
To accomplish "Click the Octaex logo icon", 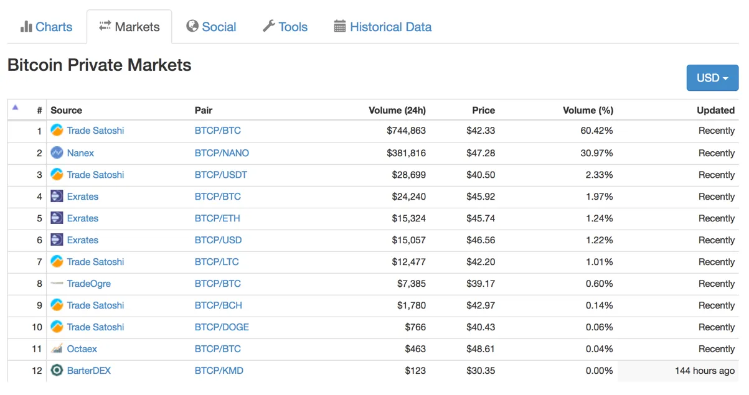I will 57,348.
